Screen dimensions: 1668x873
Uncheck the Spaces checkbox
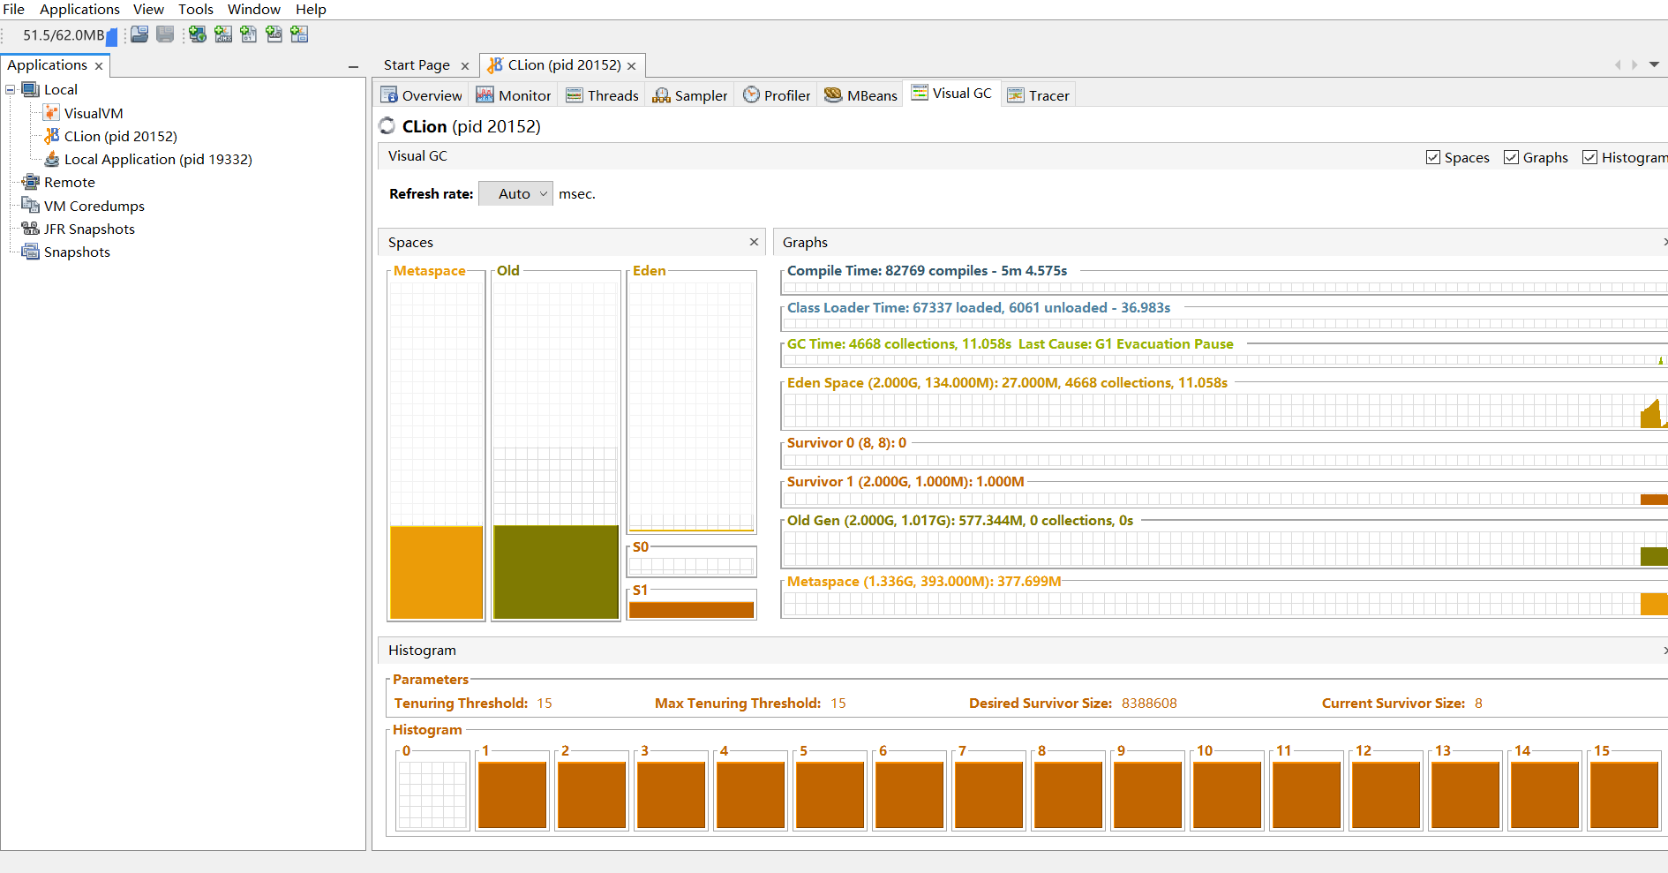click(x=1433, y=157)
